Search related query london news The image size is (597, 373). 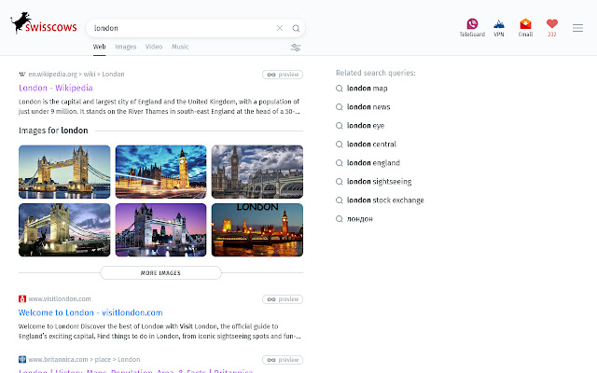[x=368, y=107]
